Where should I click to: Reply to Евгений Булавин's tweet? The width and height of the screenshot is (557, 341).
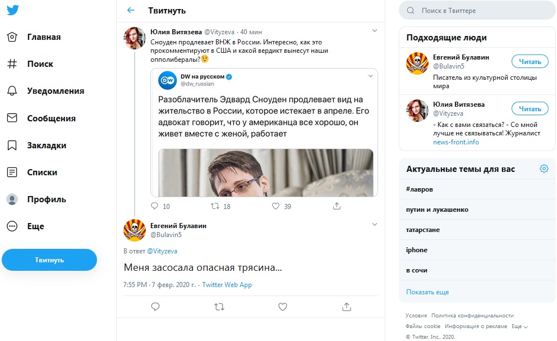coord(155,306)
